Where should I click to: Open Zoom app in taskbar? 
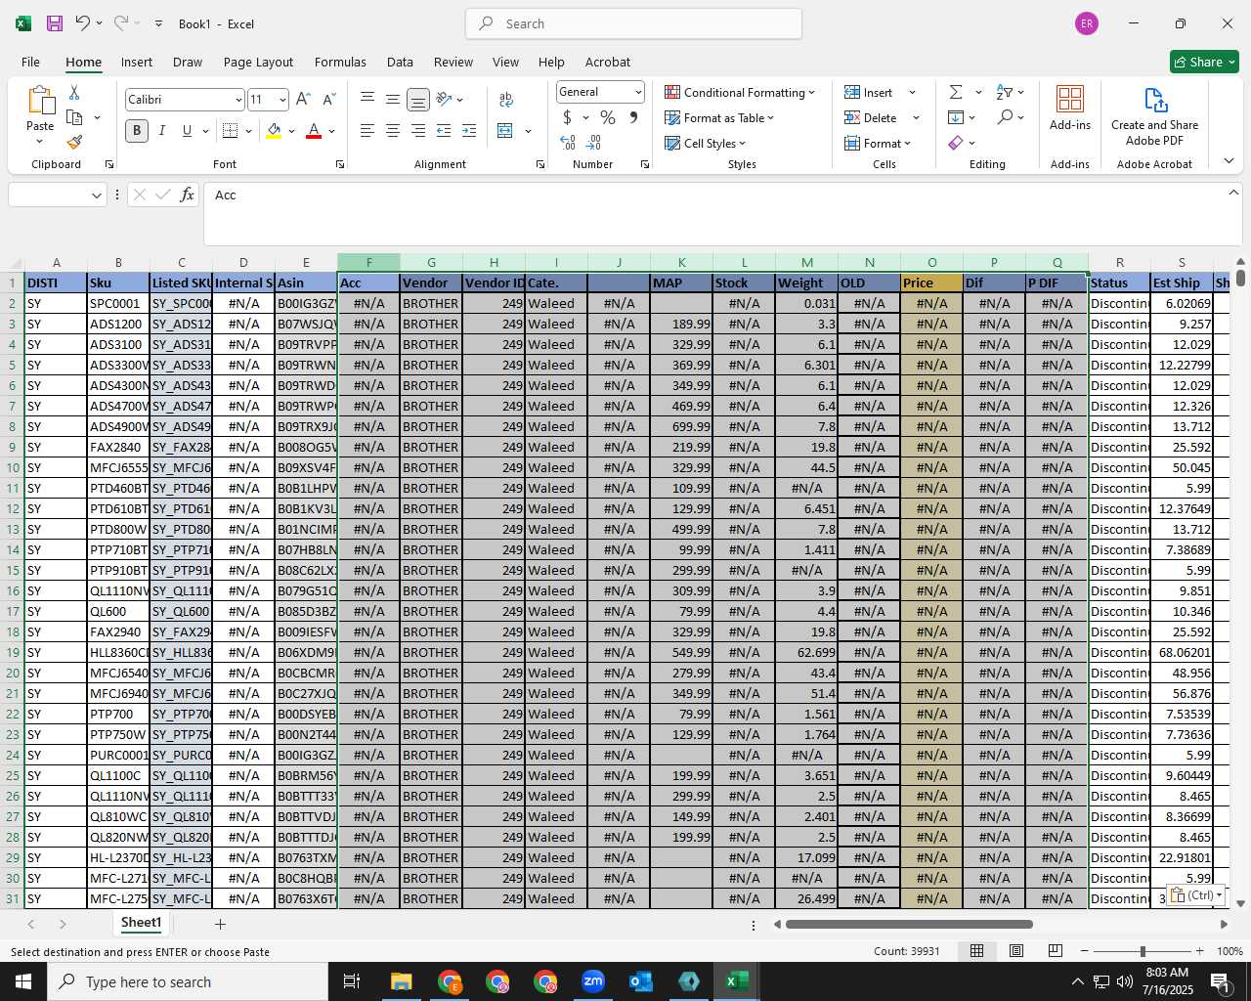593,981
